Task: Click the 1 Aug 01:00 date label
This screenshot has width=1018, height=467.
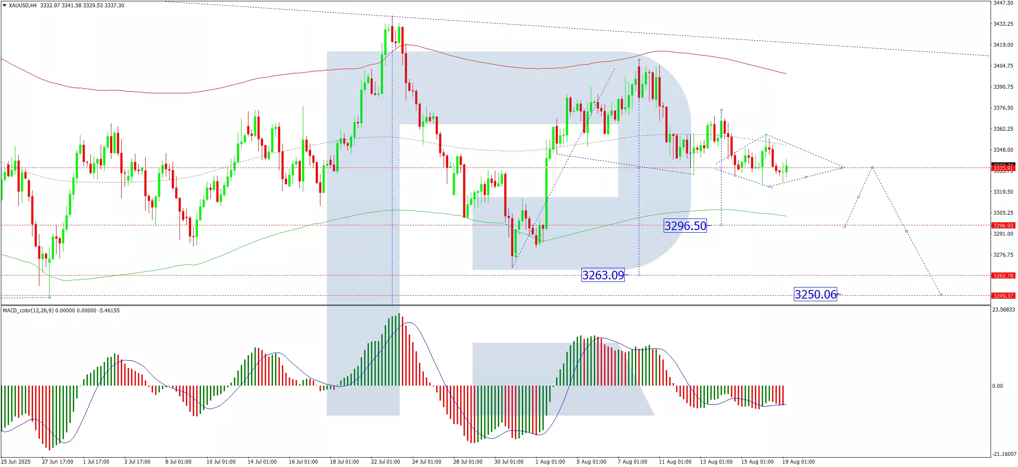Action: pos(550,462)
